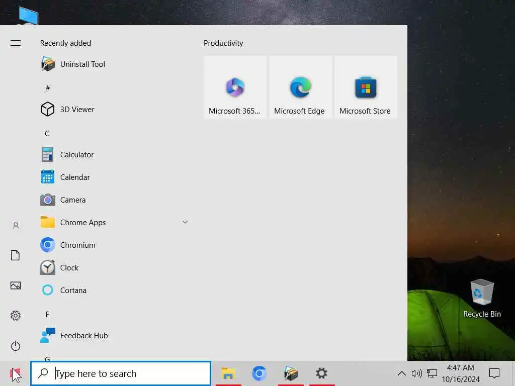Select the This PC desktop icon
Viewport: 515px width, 386px height.
pos(28,16)
